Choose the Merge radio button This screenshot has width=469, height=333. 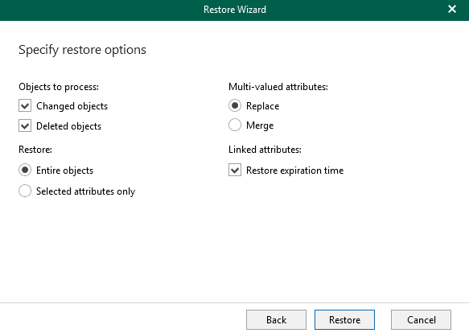point(235,125)
